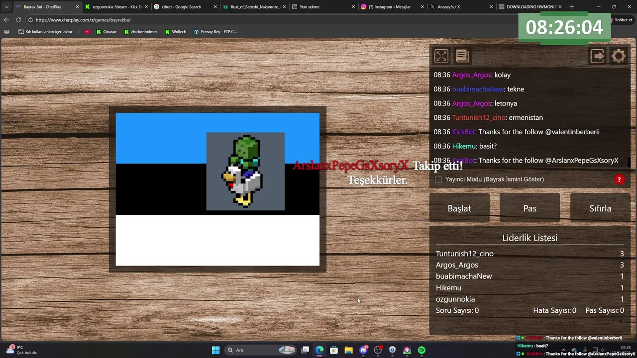
Task: Click the Hata Sayısı: 0 counter
Action: click(554, 310)
